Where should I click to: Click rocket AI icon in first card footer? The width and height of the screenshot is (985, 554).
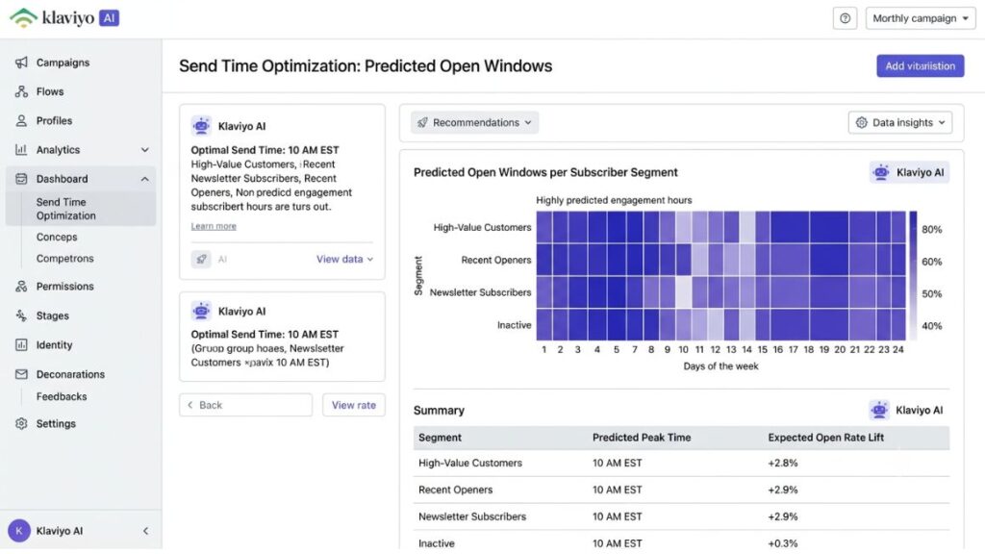[201, 259]
